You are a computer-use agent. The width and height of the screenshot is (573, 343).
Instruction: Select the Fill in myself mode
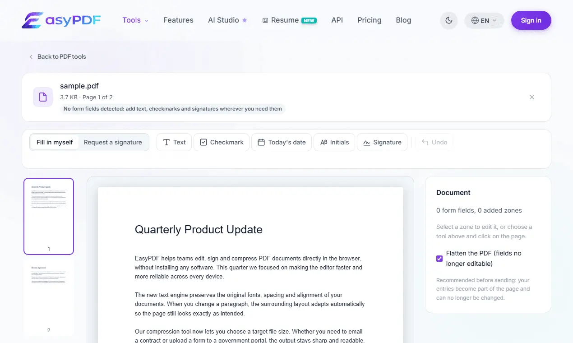point(55,142)
